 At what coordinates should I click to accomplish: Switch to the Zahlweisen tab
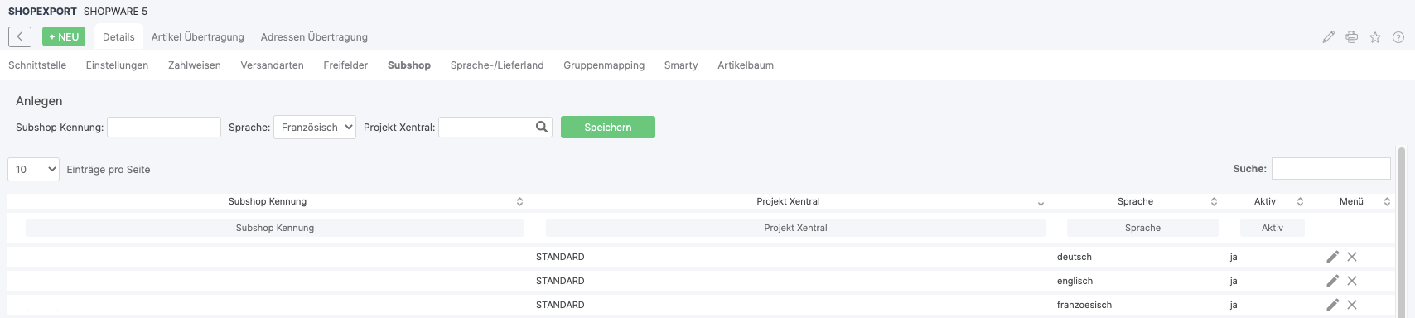(194, 65)
